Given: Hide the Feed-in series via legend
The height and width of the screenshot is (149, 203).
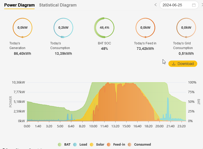Looking at the screenshot, I should (x=116, y=144).
